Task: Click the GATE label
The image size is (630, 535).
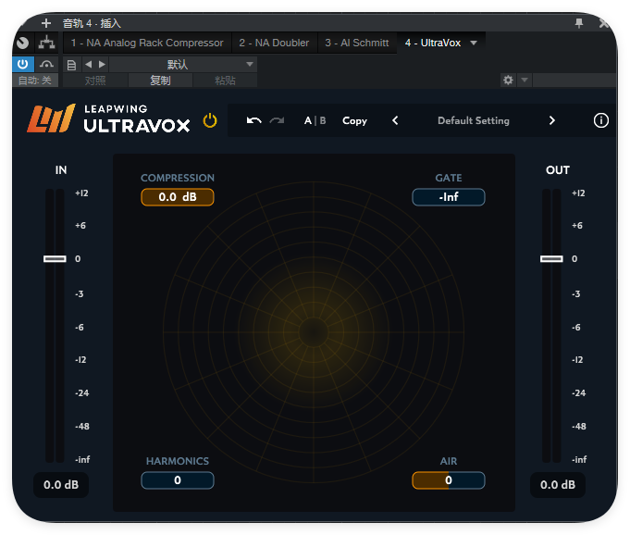Action: [449, 178]
